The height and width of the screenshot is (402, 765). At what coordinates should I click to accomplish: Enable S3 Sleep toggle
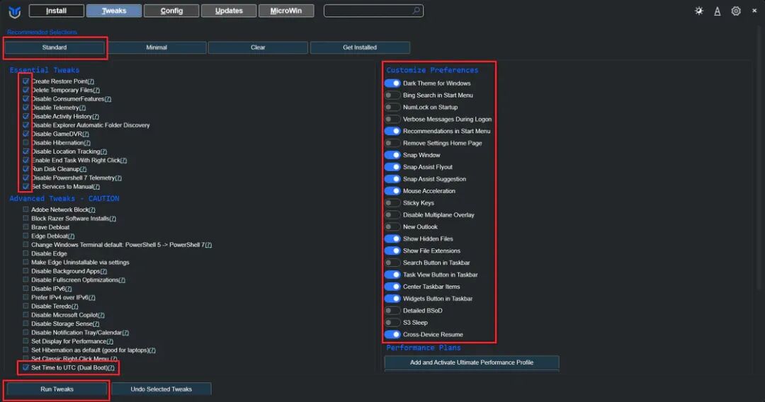click(392, 323)
